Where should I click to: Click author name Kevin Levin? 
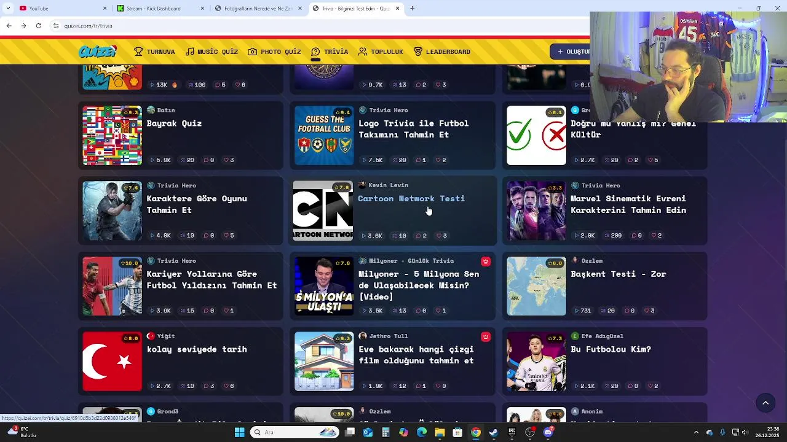pos(388,185)
